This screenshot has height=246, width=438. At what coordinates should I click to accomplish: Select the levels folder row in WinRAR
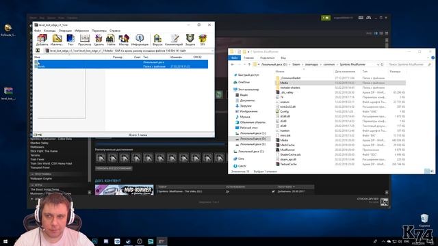[x=121, y=66]
